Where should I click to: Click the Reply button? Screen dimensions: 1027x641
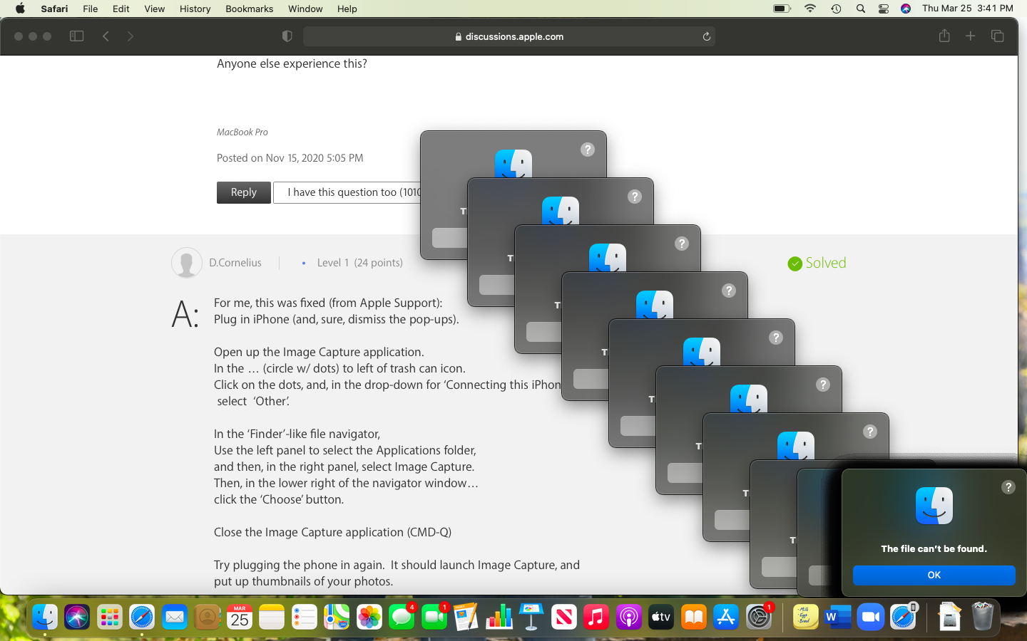tap(244, 192)
